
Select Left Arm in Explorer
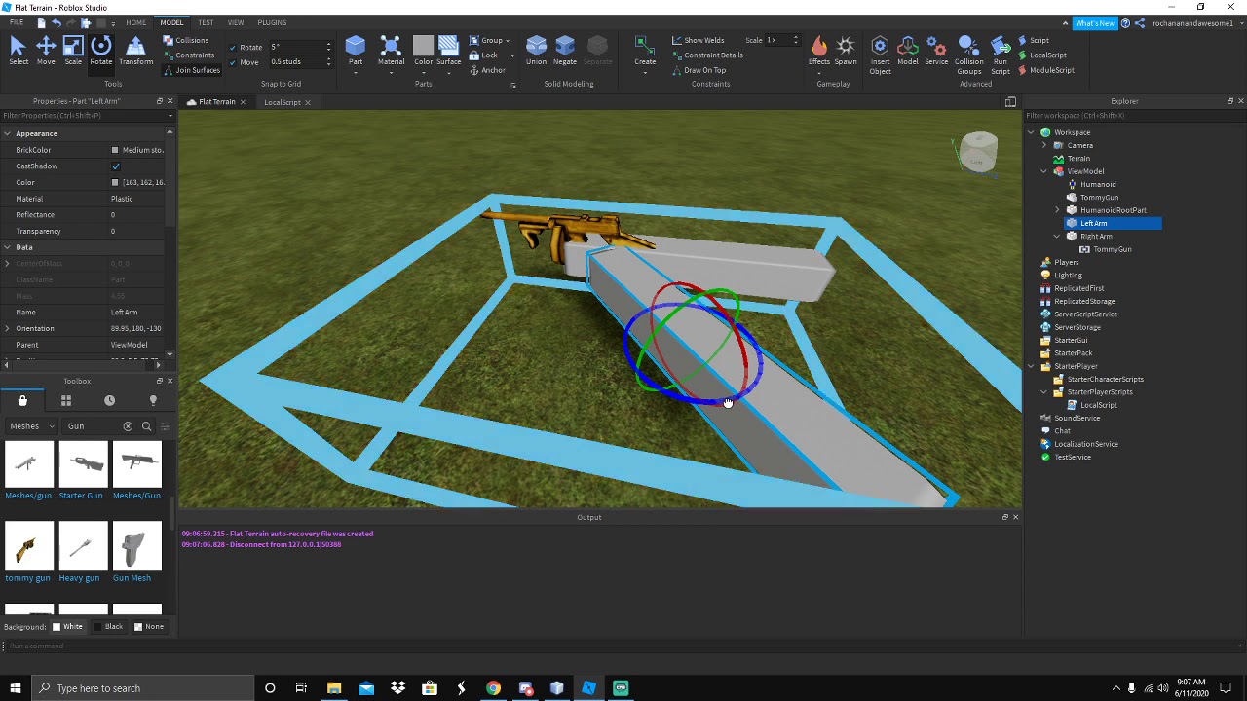1093,223
